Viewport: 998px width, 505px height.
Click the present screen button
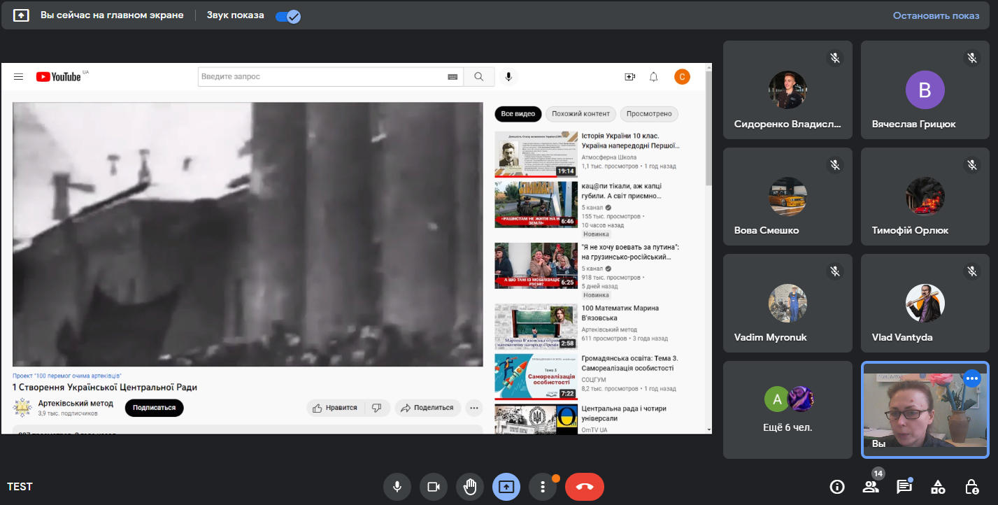tap(506, 487)
